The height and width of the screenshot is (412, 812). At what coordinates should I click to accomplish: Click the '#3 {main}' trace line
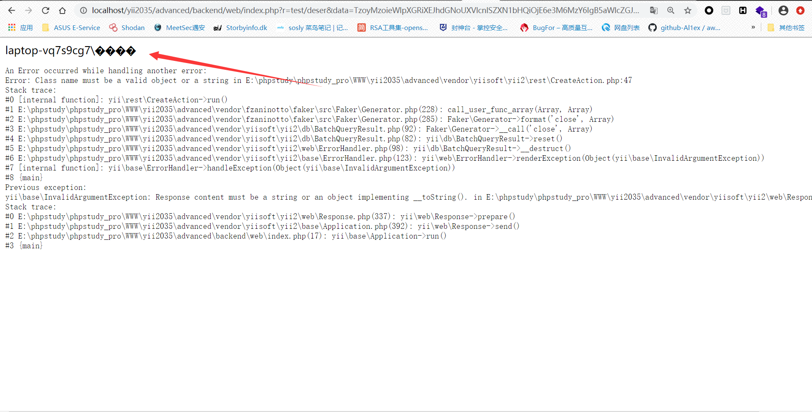click(x=24, y=246)
